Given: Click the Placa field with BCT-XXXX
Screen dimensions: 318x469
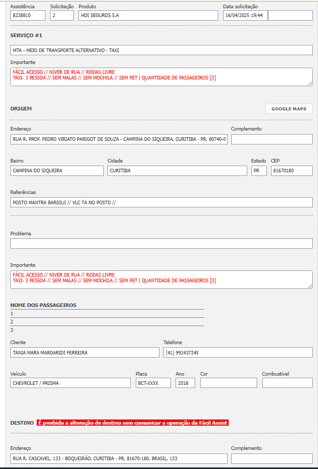Looking at the screenshot, I should click(x=153, y=383).
